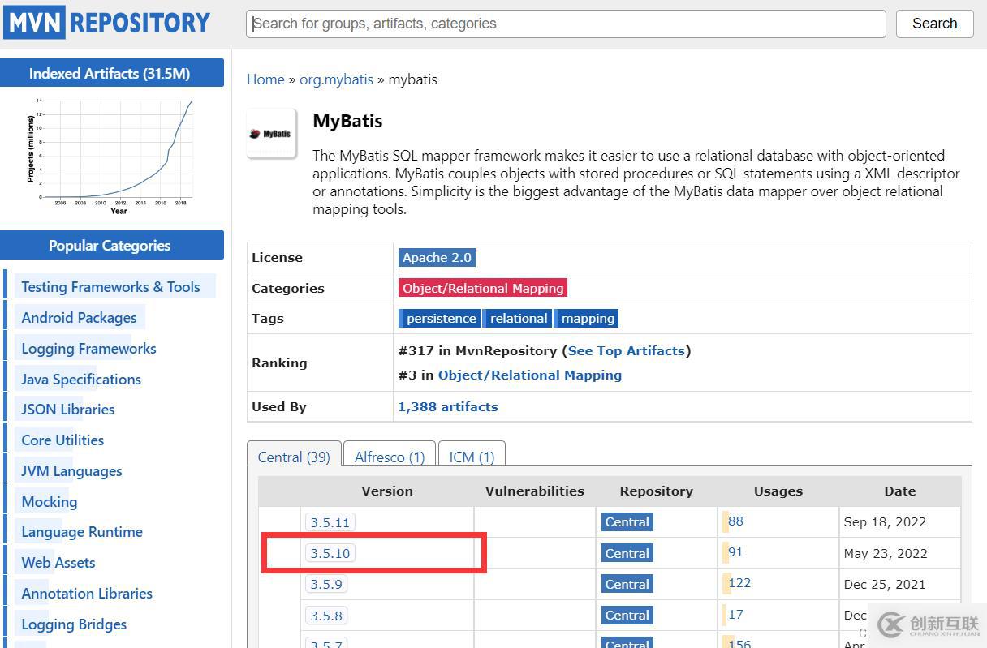Open the org.mybatis breadcrumb link
This screenshot has height=648, width=987.
pos(336,79)
